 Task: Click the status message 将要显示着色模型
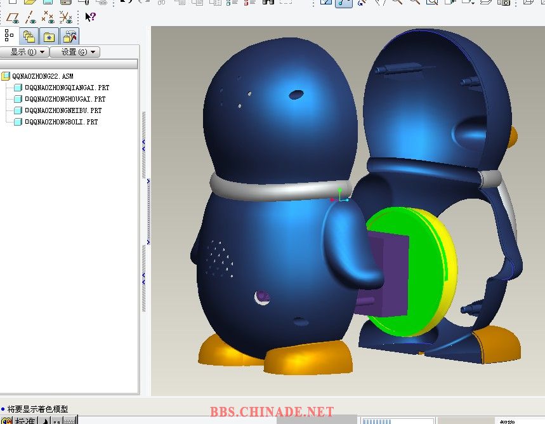pyautogui.click(x=37, y=409)
